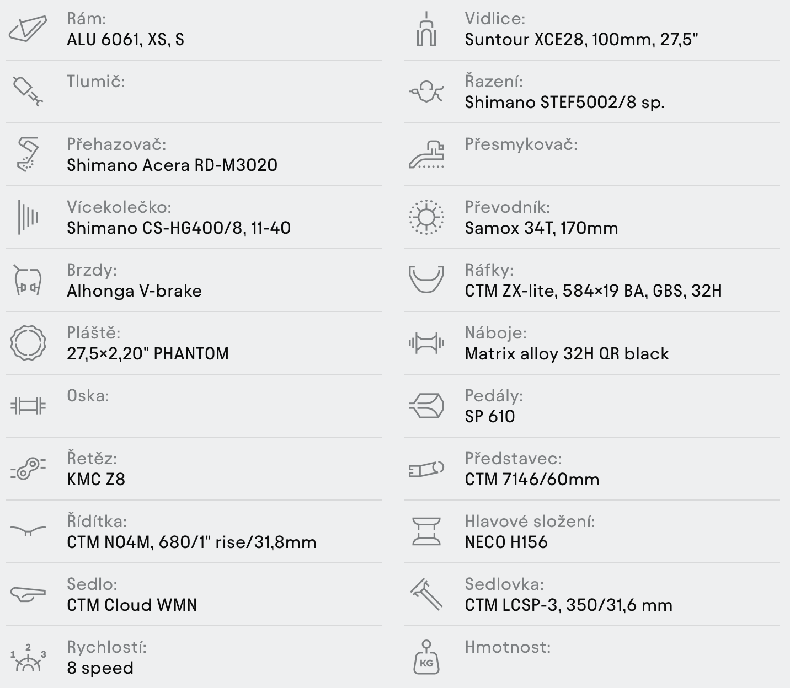Click the CTM ZX-lite rim specification

click(x=593, y=291)
